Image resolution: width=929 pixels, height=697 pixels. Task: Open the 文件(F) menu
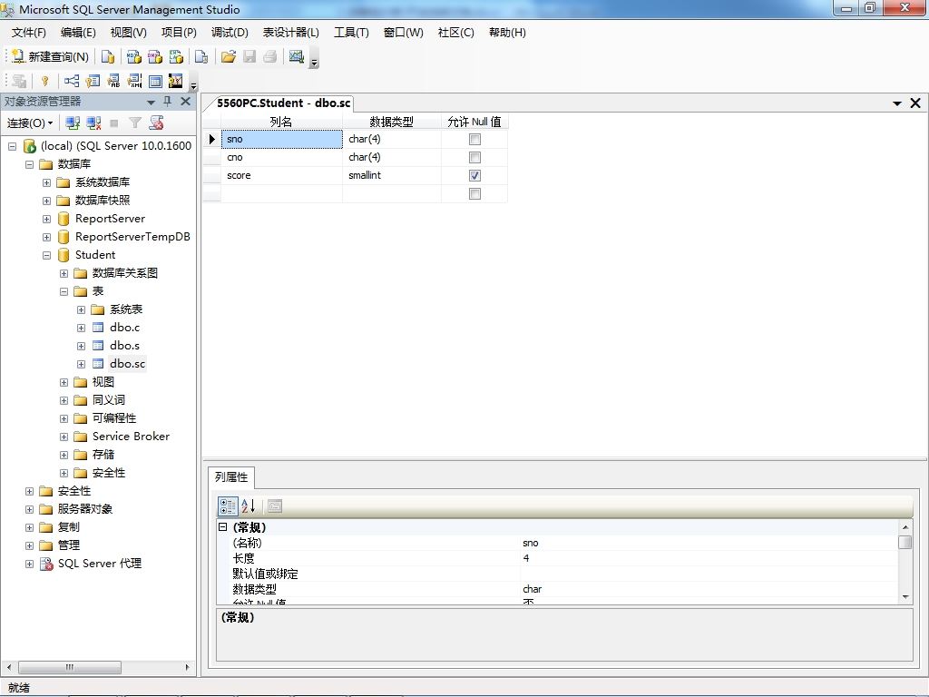(28, 33)
